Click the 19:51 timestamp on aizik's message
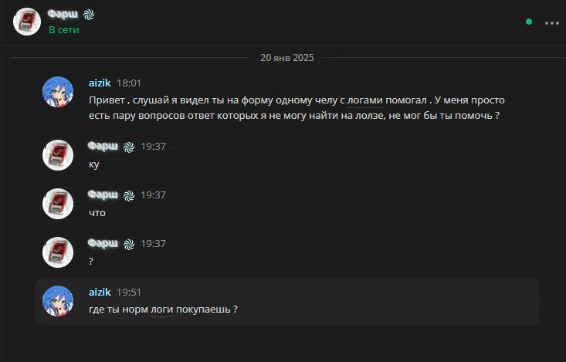Screen dimensions: 566x362 tap(129, 292)
